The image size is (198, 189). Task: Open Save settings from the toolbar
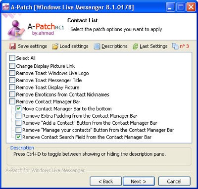[28, 47]
